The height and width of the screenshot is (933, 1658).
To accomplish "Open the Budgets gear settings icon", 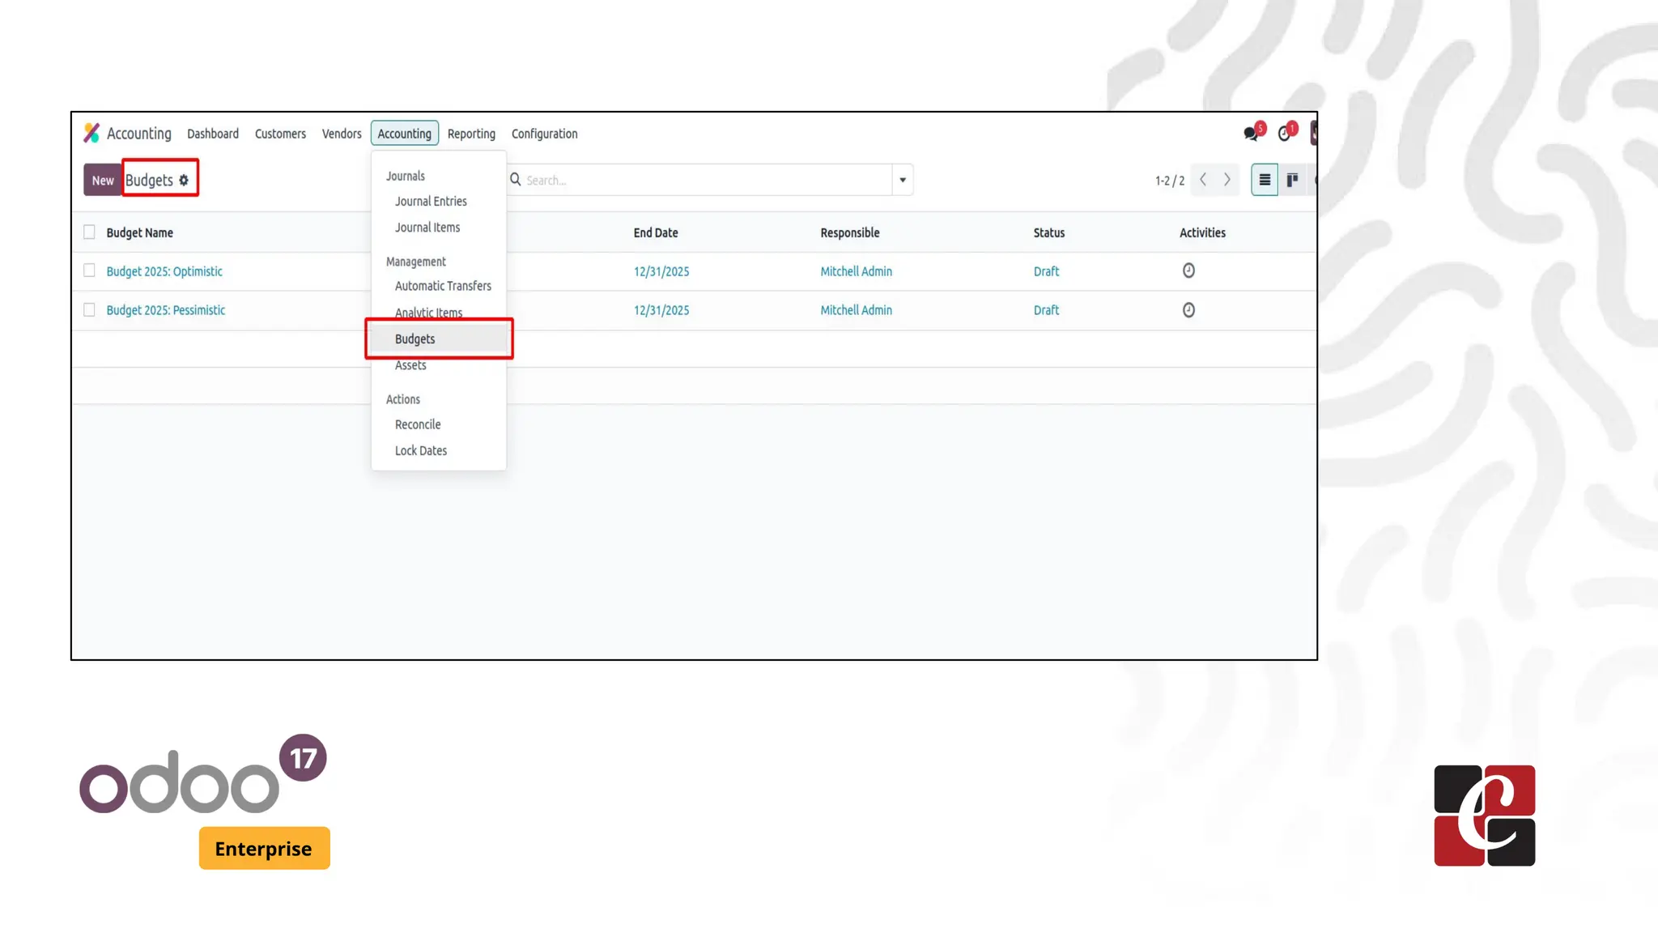I will point(184,181).
